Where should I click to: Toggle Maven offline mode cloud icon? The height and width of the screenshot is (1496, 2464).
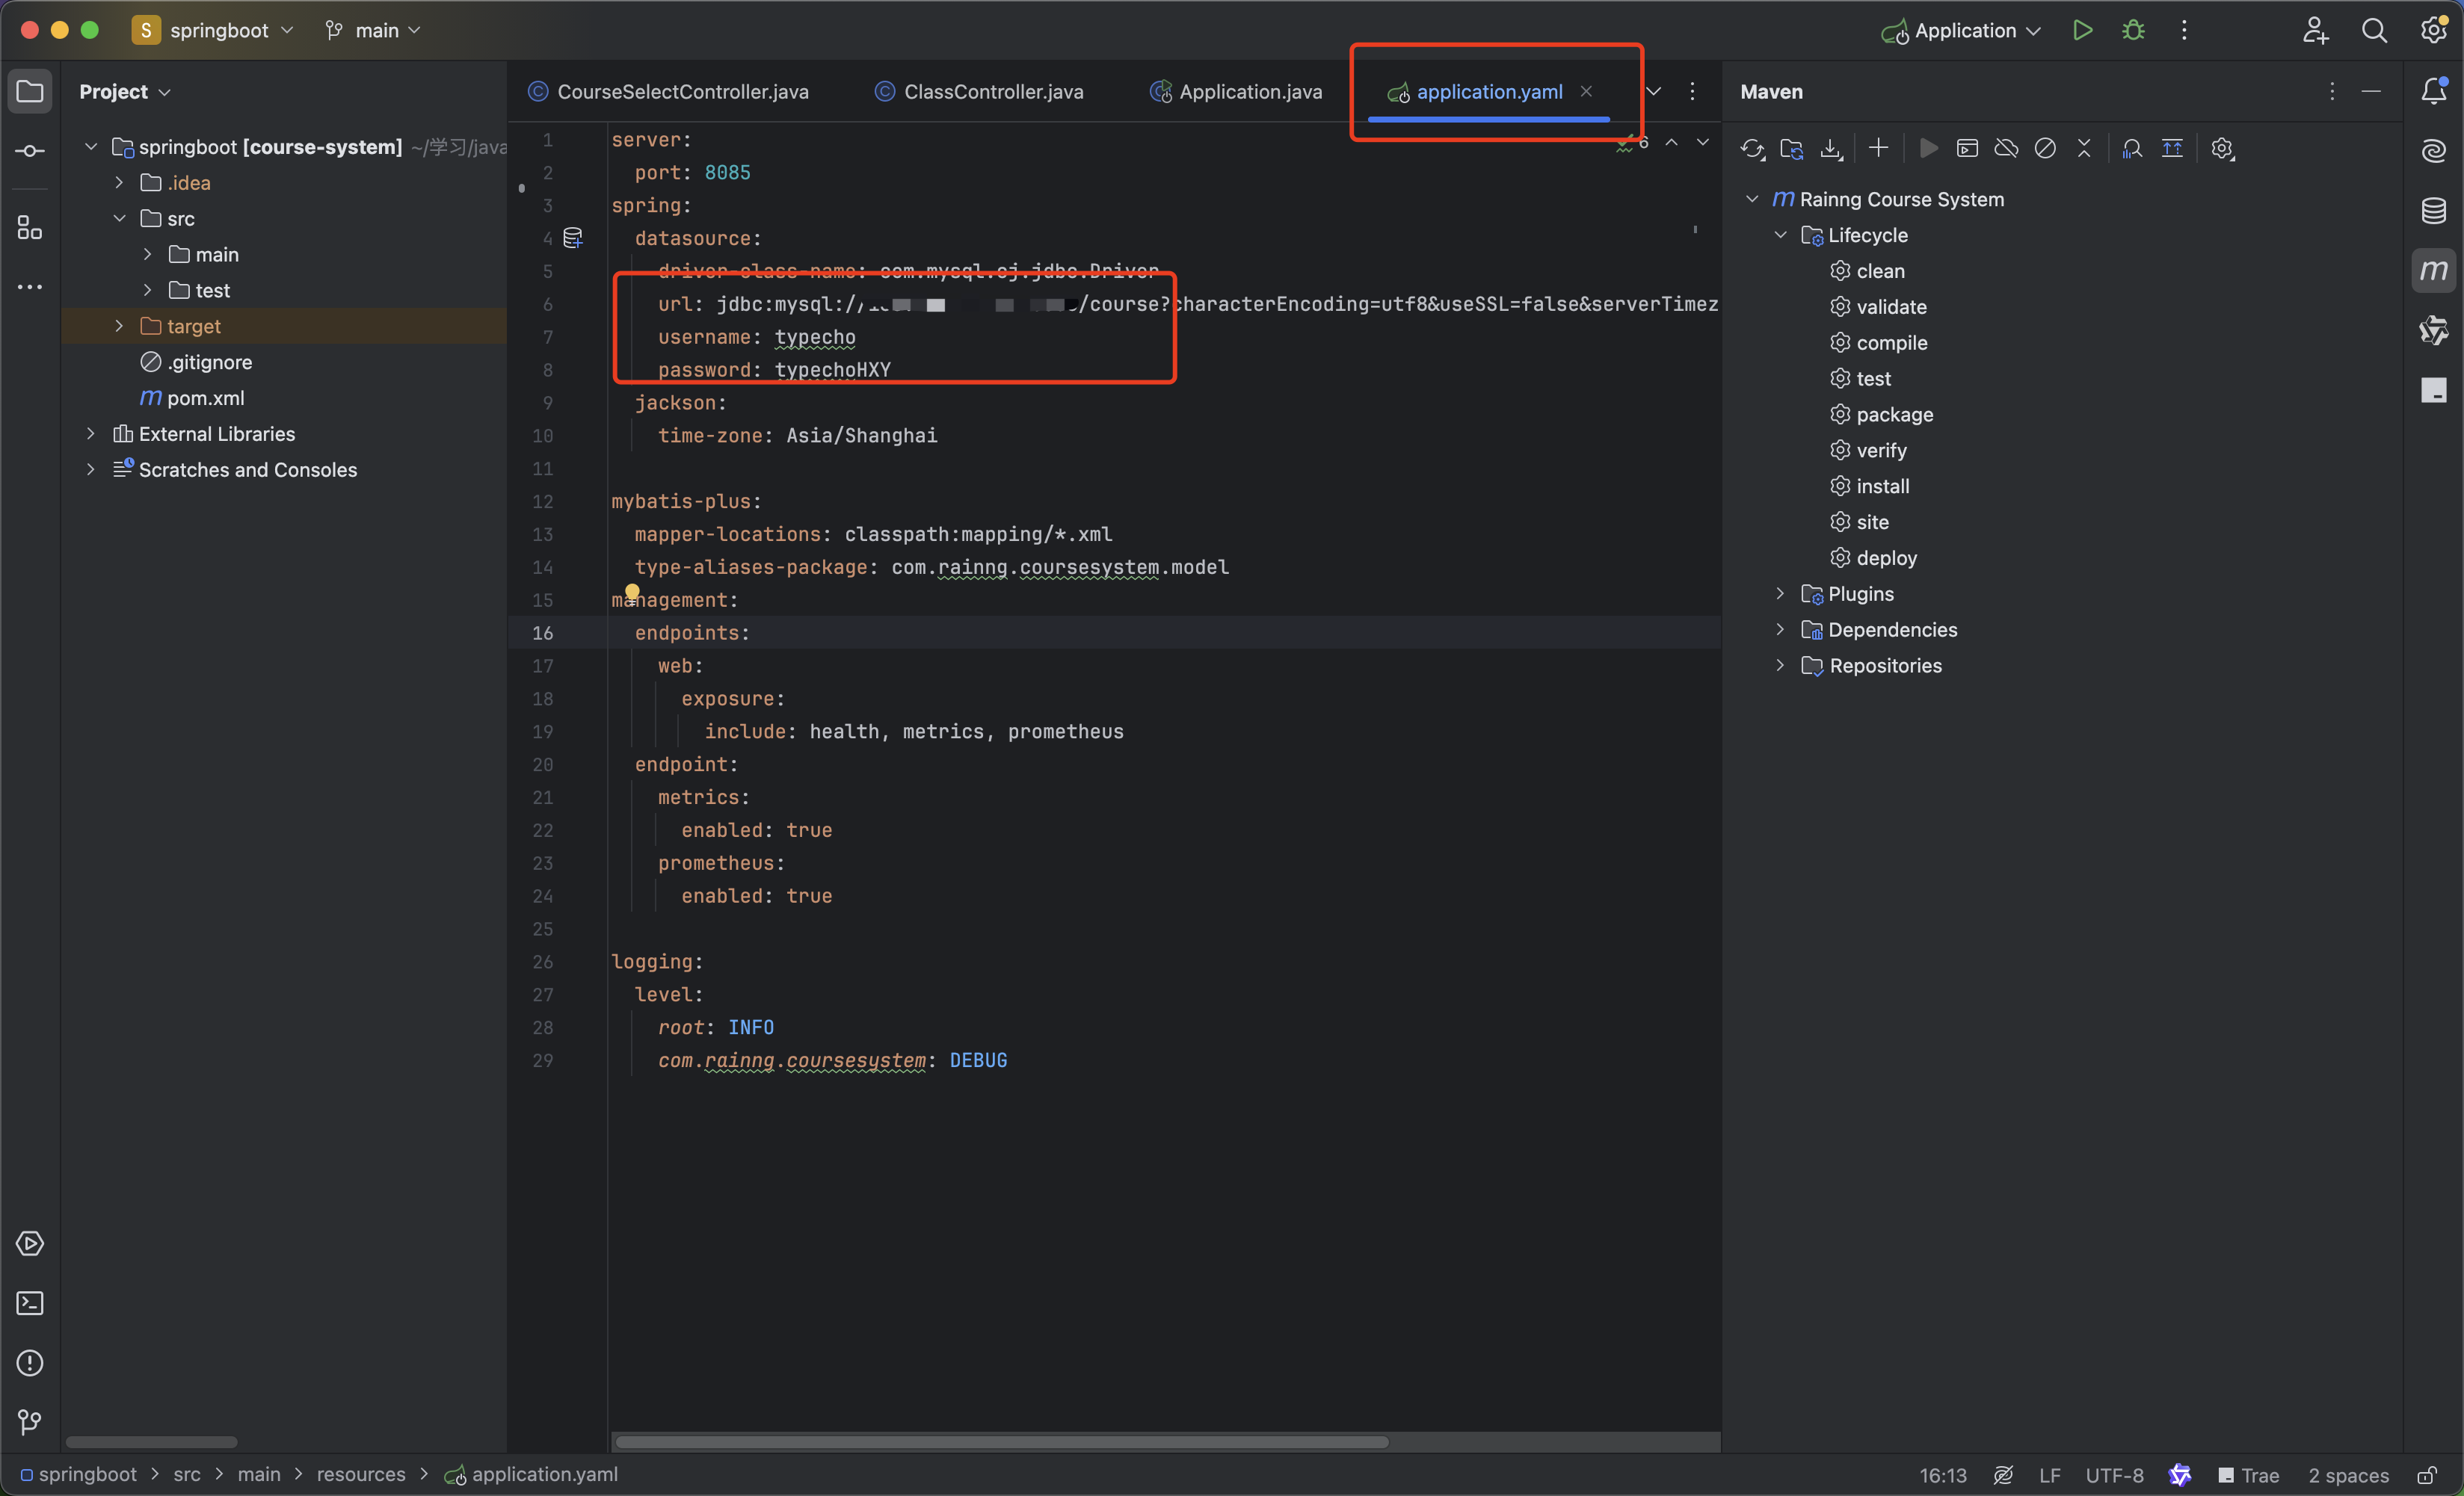coord(2006,149)
